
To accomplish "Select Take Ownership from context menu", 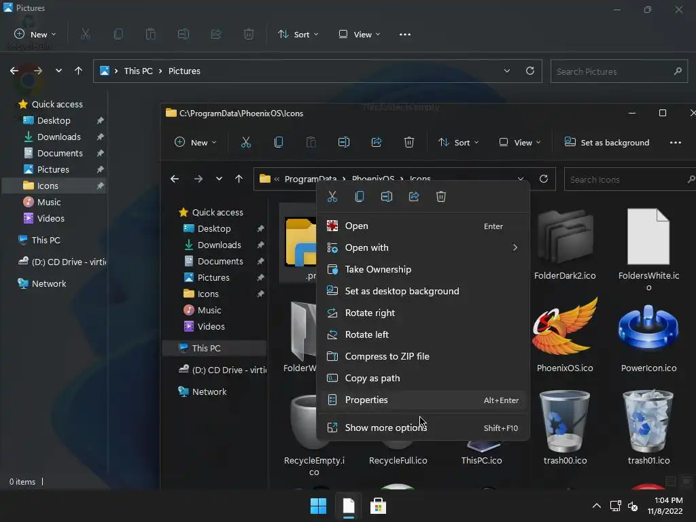I will click(422, 269).
